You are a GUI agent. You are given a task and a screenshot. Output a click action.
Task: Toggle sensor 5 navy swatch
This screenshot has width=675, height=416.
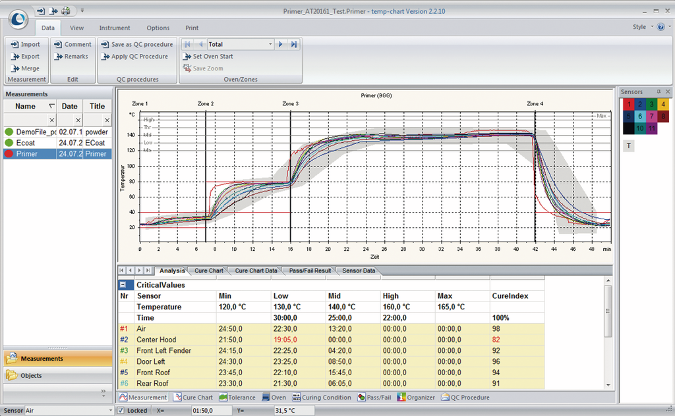(x=628, y=116)
